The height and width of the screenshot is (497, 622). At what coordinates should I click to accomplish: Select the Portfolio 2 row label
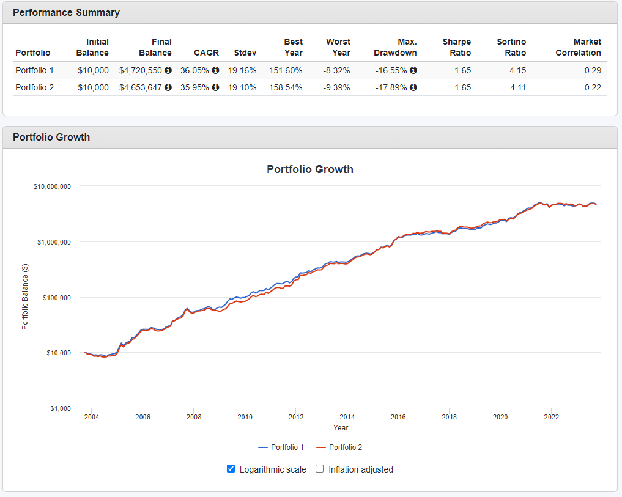click(x=34, y=87)
